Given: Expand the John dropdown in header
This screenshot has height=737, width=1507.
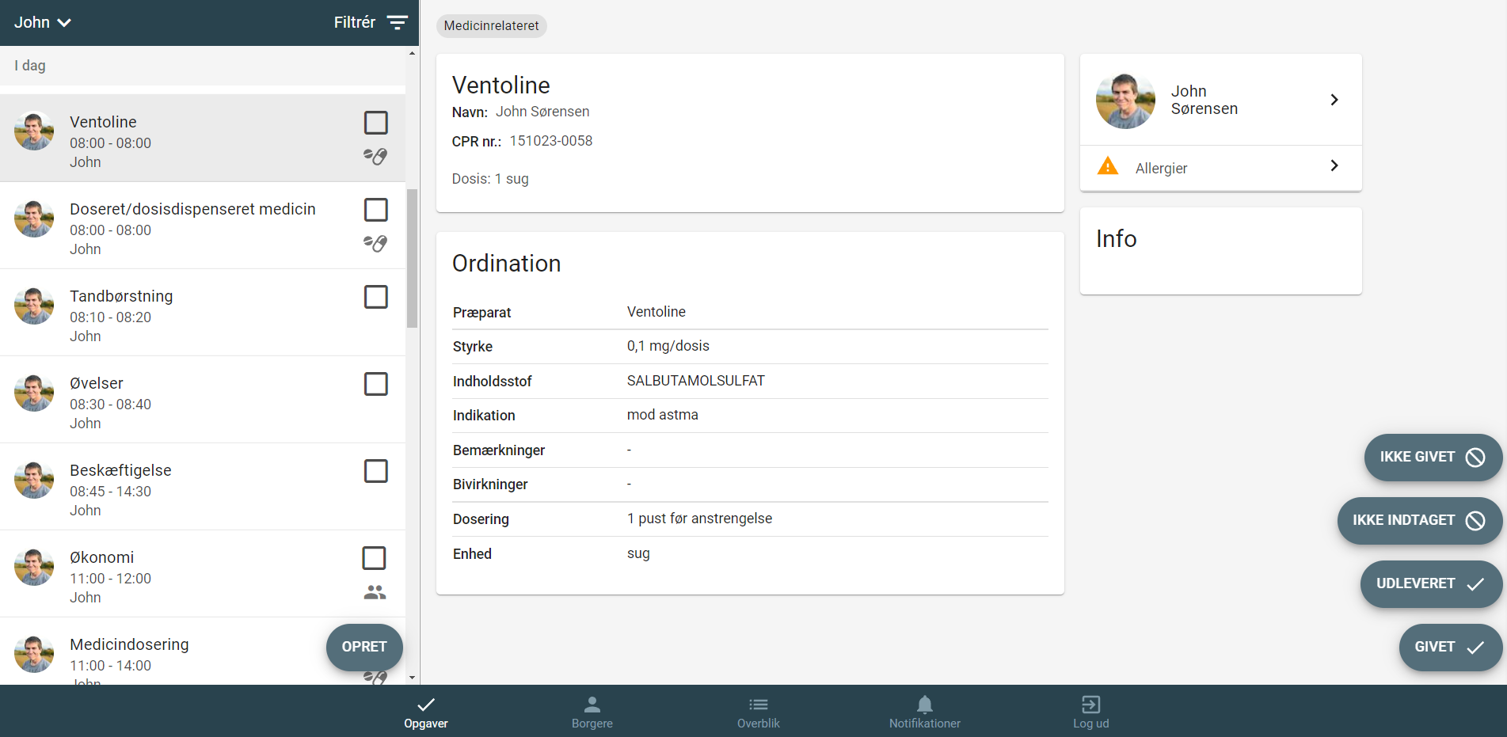Looking at the screenshot, I should click(x=43, y=22).
